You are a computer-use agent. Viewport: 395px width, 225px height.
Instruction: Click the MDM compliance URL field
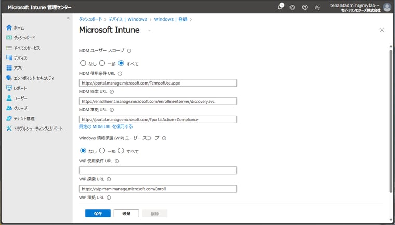(x=157, y=119)
